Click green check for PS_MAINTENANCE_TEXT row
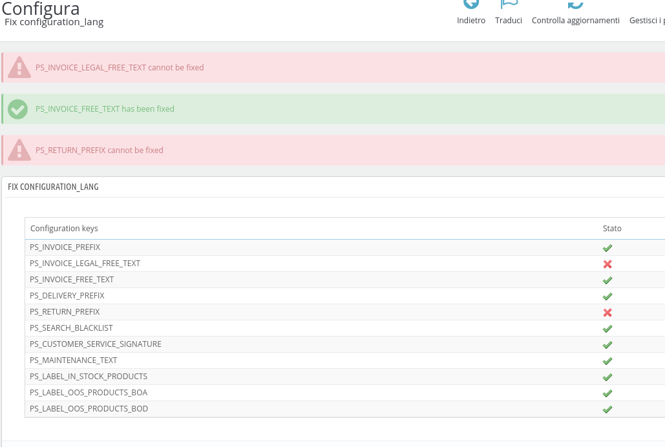The width and height of the screenshot is (665, 447). (607, 361)
